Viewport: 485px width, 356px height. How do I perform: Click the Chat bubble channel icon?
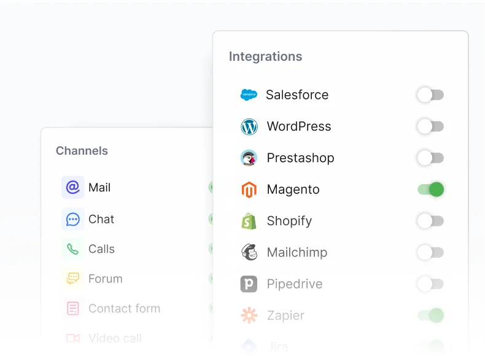click(x=73, y=219)
